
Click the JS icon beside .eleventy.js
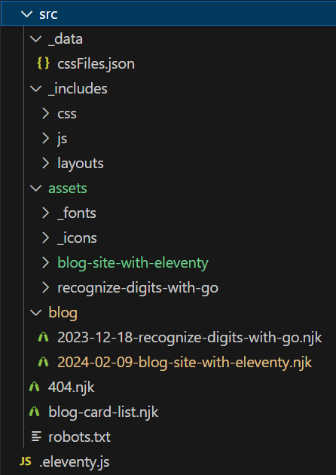[x=26, y=461]
